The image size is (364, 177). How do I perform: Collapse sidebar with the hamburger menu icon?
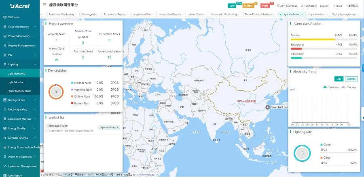pos(44,5)
